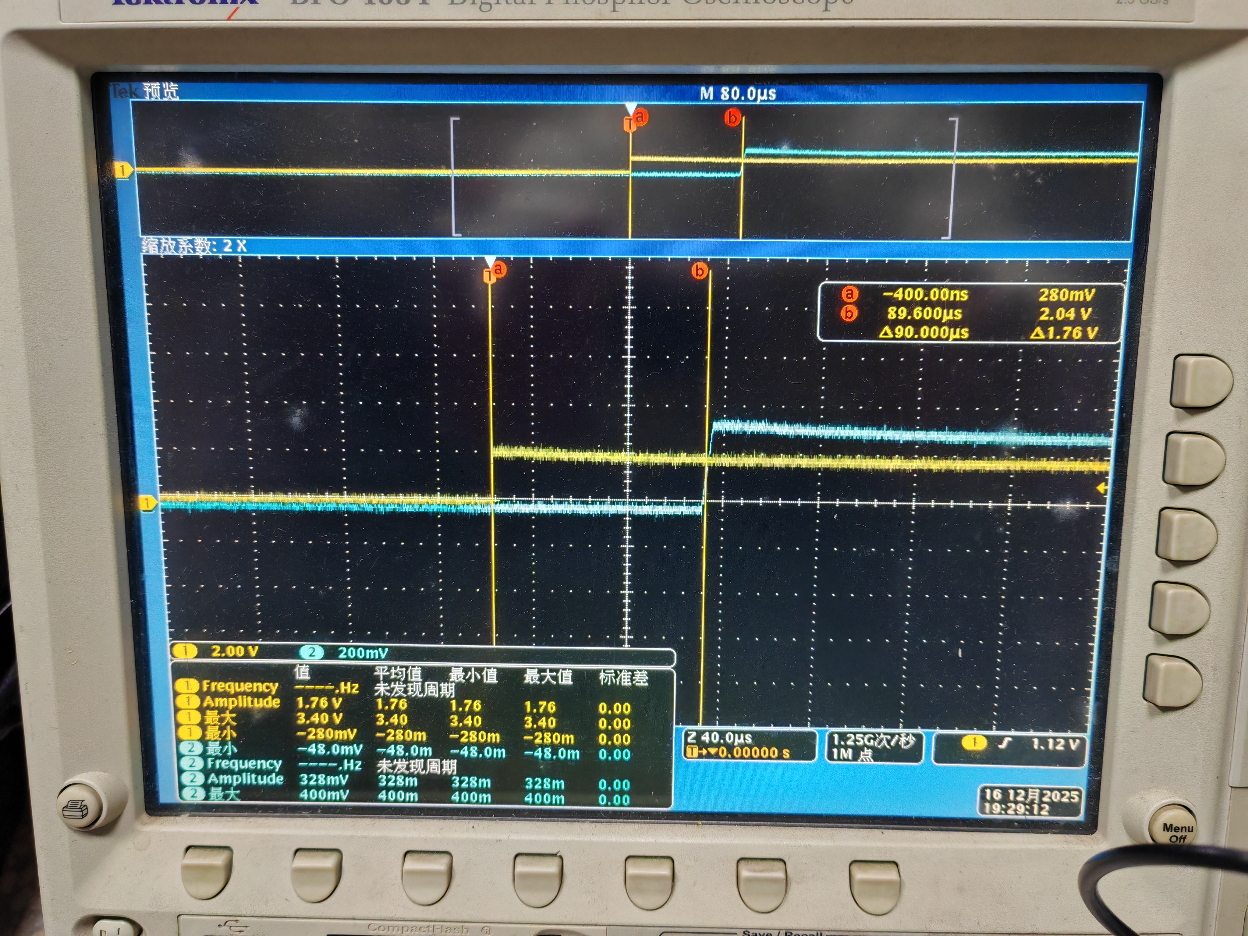The width and height of the screenshot is (1248, 936).
Task: Click the trigger level arrow at right edge
Action: click(1101, 489)
